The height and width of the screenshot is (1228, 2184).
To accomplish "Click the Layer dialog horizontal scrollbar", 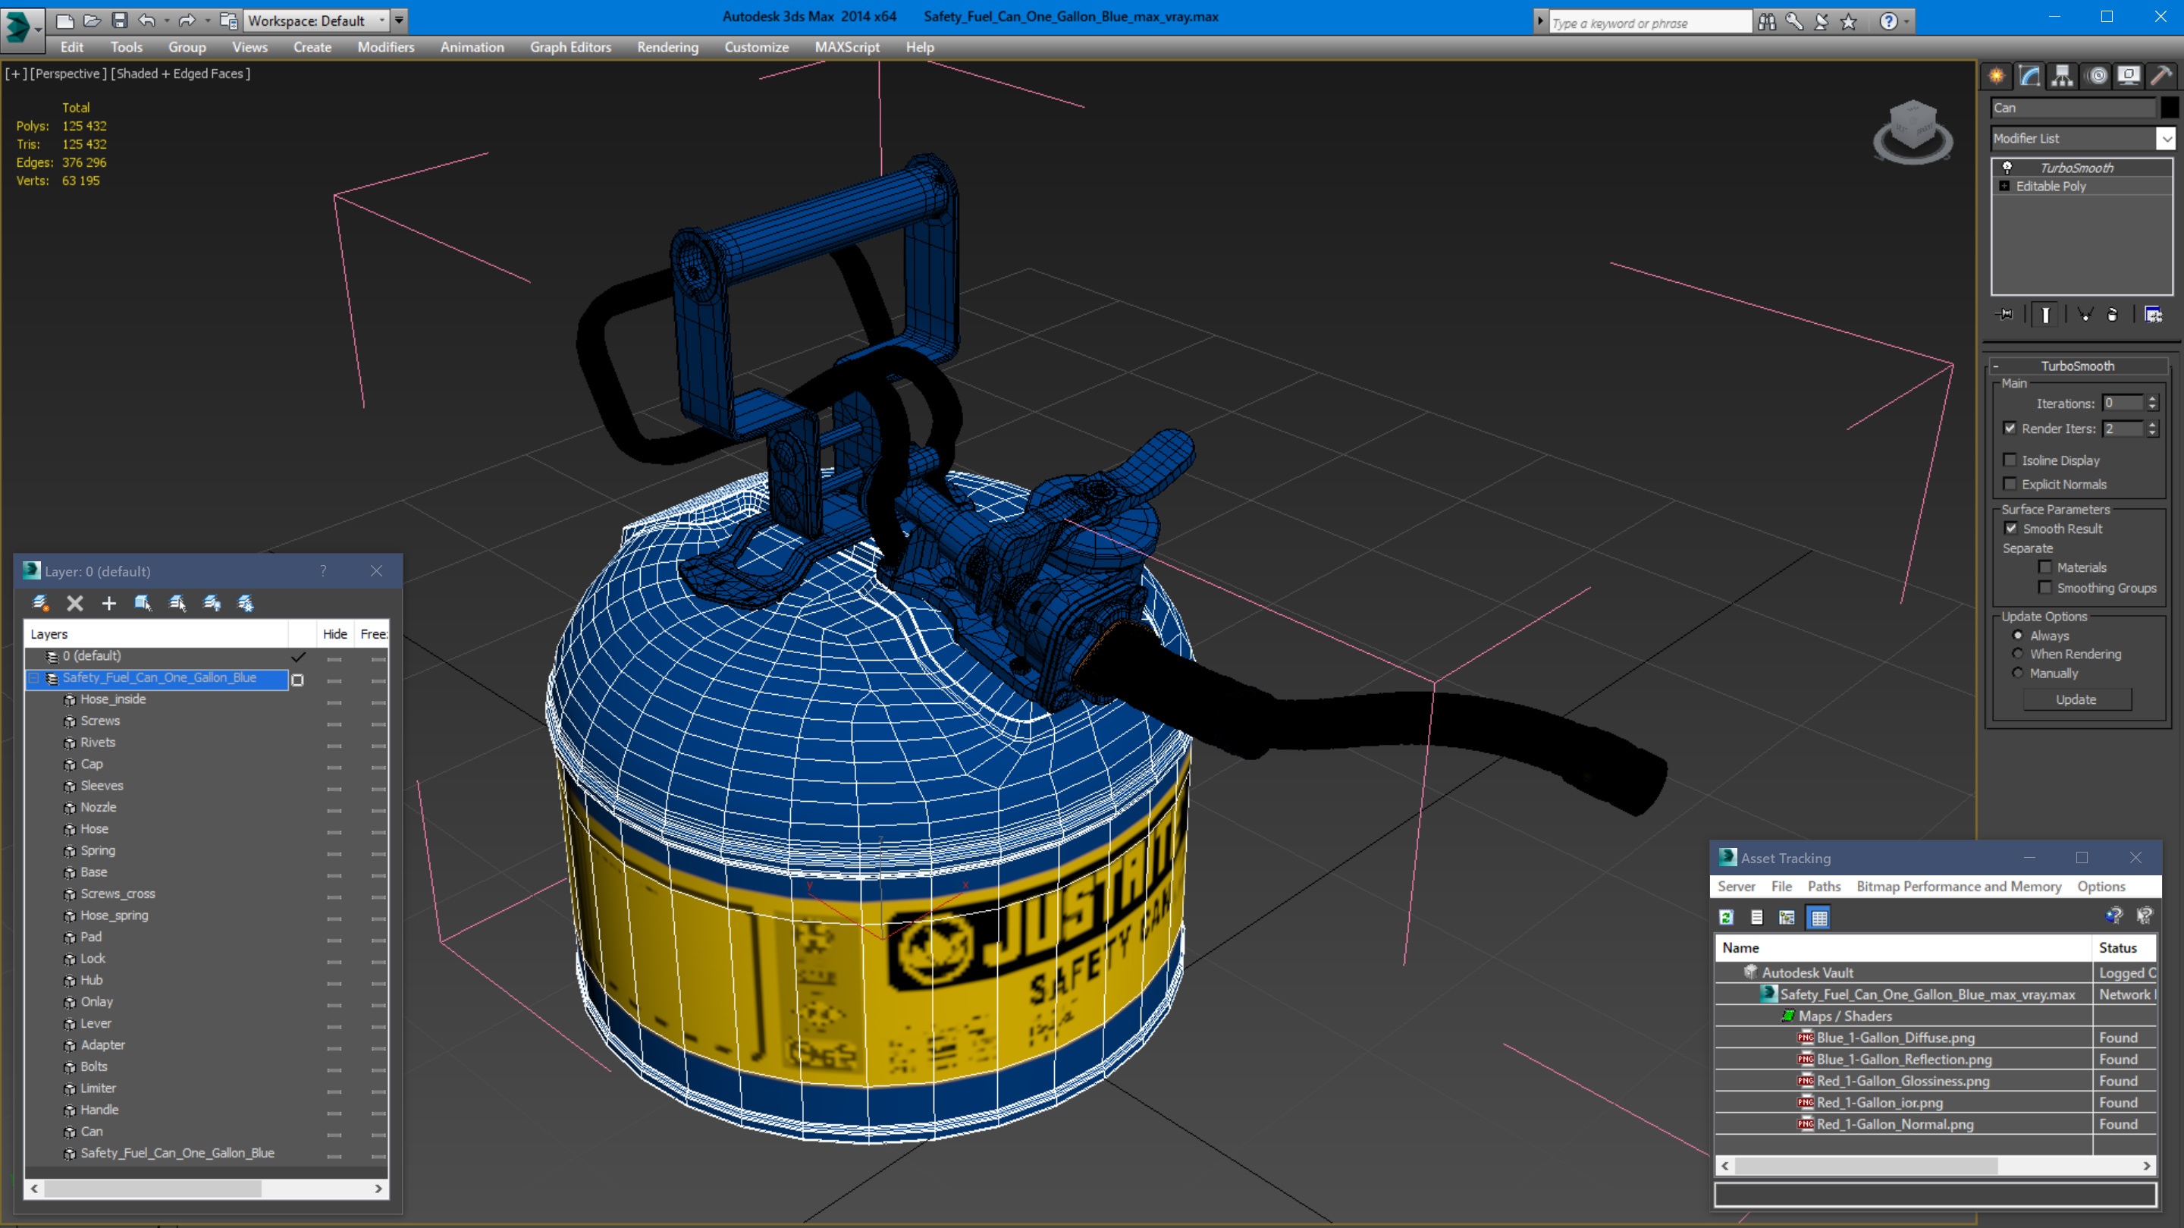I will point(206,1188).
